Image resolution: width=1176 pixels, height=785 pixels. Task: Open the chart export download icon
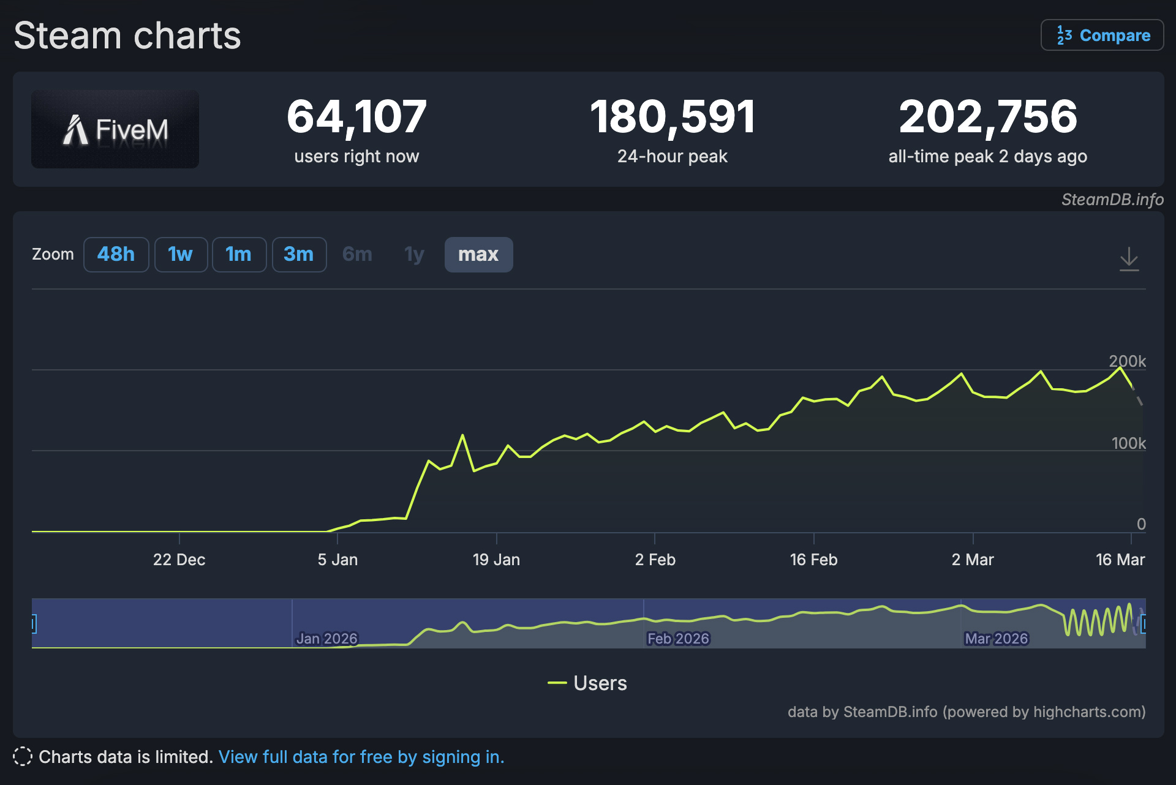pyautogui.click(x=1129, y=260)
